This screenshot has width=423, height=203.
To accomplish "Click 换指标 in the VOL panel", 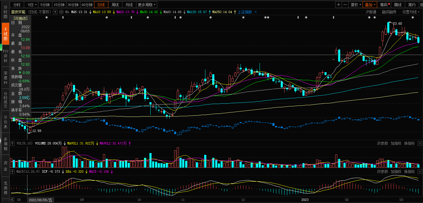I will click(409, 143).
